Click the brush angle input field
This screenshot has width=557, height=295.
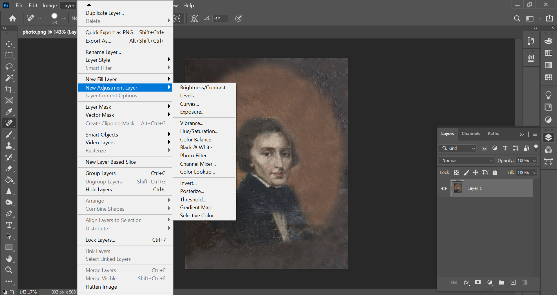[220, 19]
